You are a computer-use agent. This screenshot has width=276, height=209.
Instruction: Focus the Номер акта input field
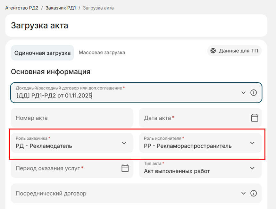coord(72,118)
